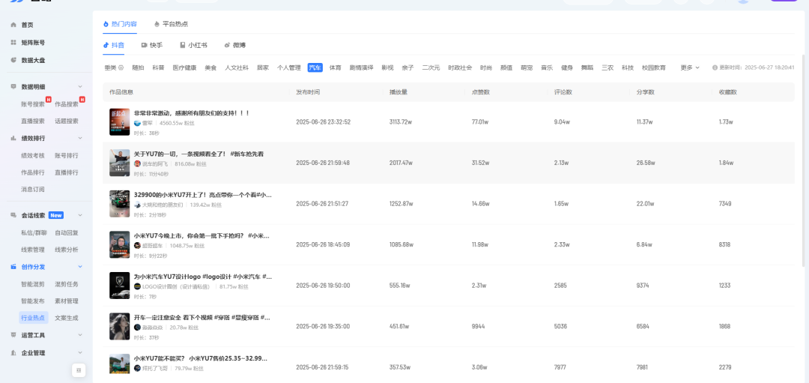Viewport: 809px width, 383px height.
Task: Click the flame icon beside 热门内容
Action: pyautogui.click(x=106, y=24)
